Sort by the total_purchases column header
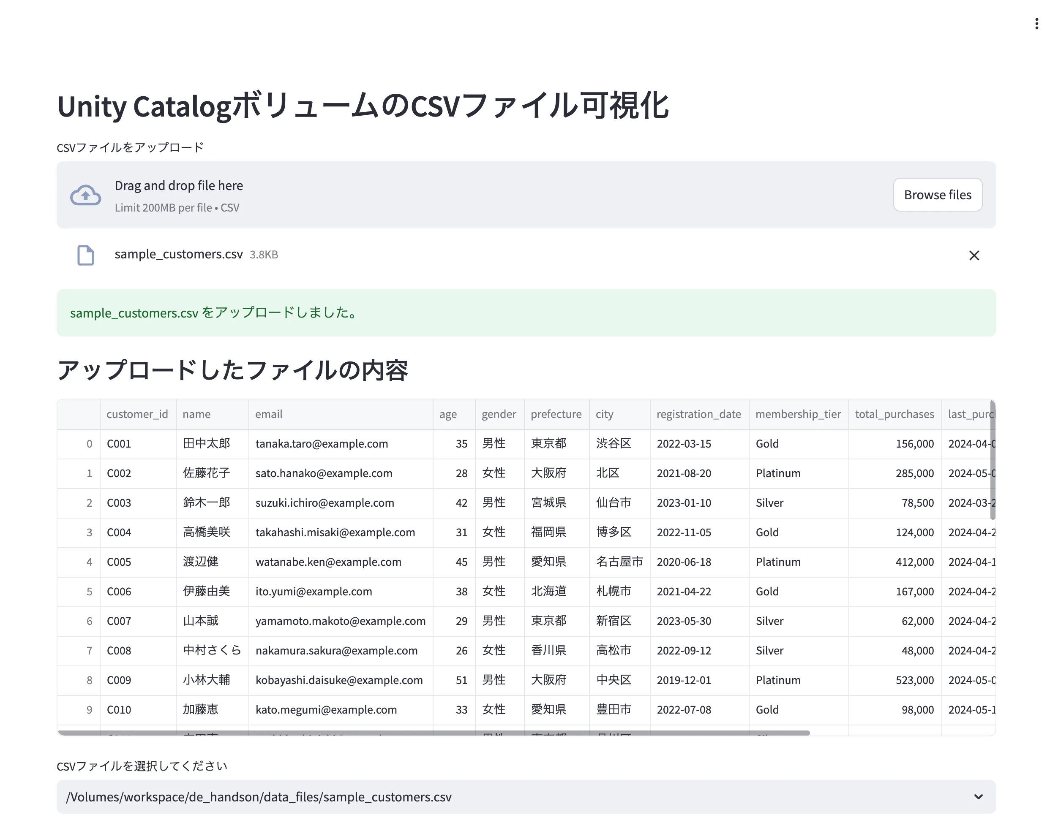This screenshot has width=1058, height=820. [x=895, y=414]
